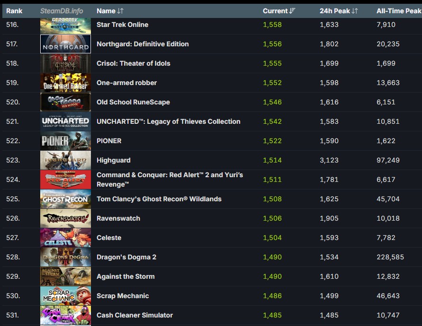Open UNCHARTED Legacy of Thieves thumbnail
The height and width of the screenshot is (326, 422).
65,121
